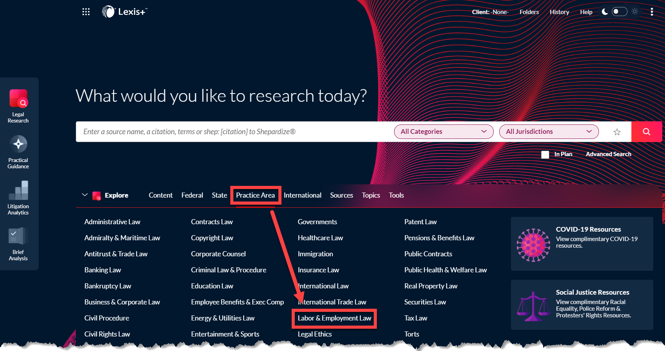The width and height of the screenshot is (665, 351).
Task: Open Legal Ethics practice area
Action: (315, 334)
